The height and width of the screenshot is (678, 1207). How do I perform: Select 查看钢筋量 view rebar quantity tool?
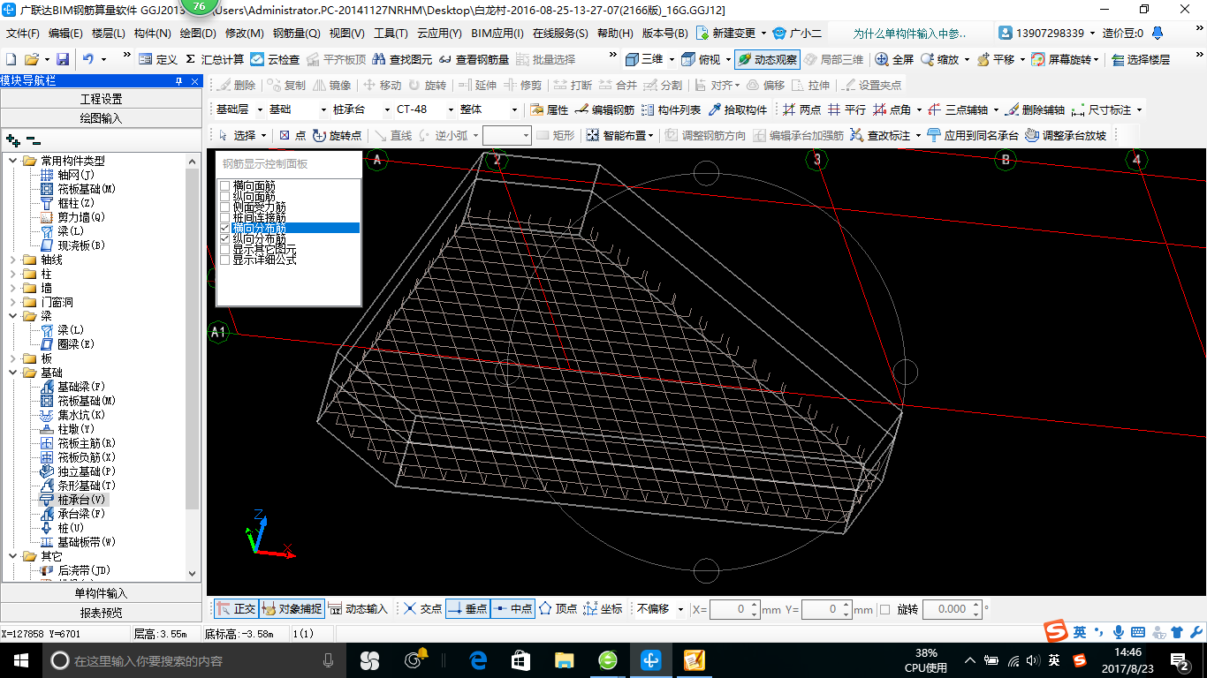(x=474, y=59)
